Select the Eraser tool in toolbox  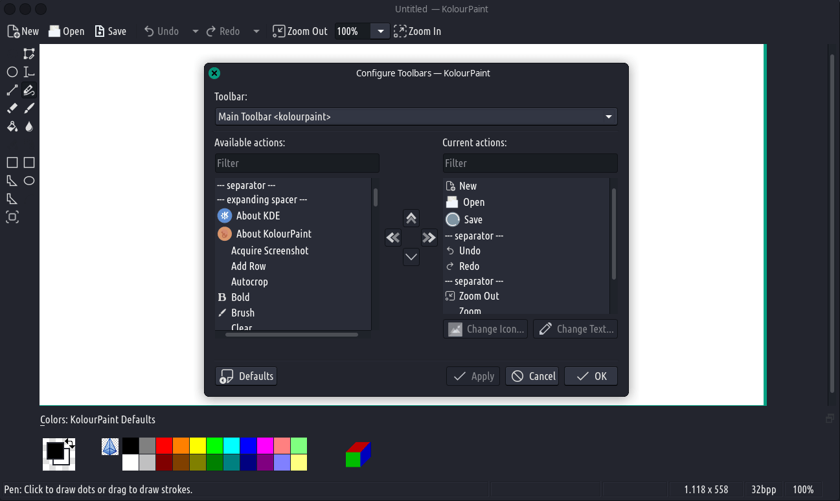click(x=12, y=108)
